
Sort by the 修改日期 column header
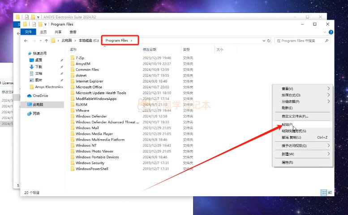[150, 50]
